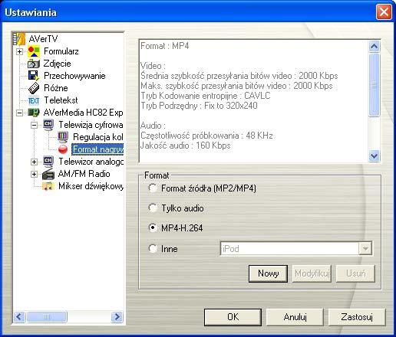Click the AVerMedia HC82 card icon

point(34,113)
